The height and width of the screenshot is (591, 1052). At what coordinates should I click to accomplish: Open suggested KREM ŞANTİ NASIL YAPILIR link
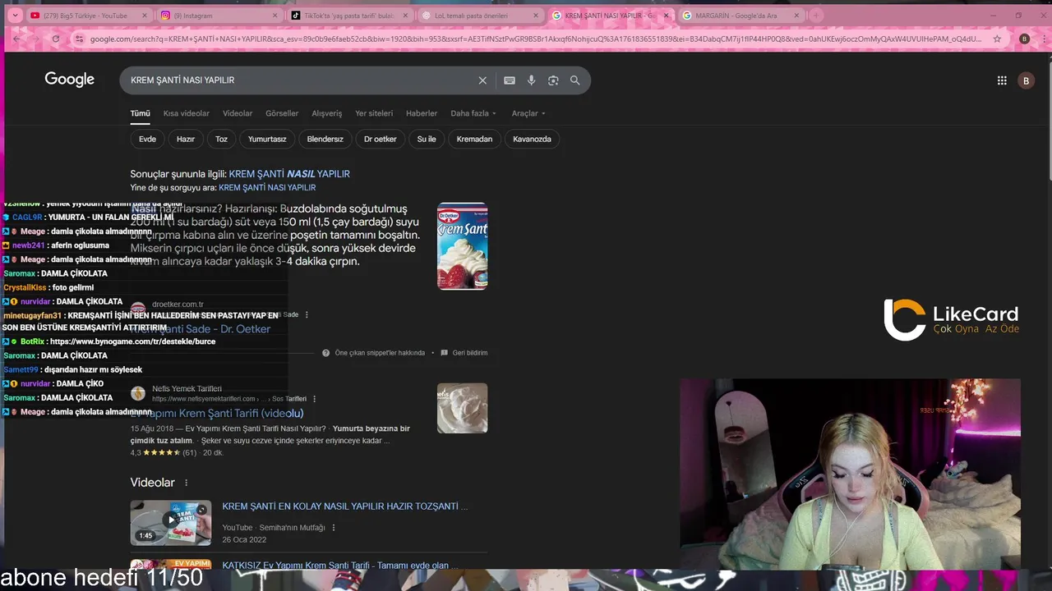pyautogui.click(x=289, y=174)
